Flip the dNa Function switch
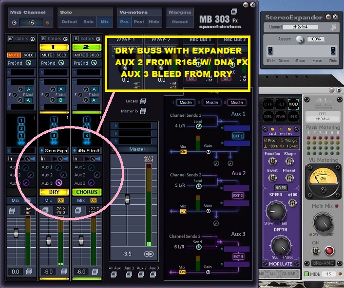 (272, 162)
